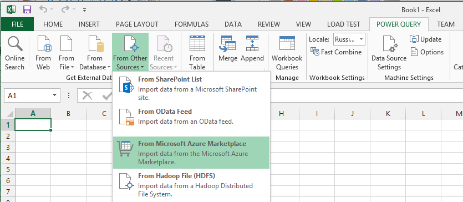The width and height of the screenshot is (463, 202).
Task: Select From Microsoft Azure Marketplace
Action: click(x=191, y=153)
